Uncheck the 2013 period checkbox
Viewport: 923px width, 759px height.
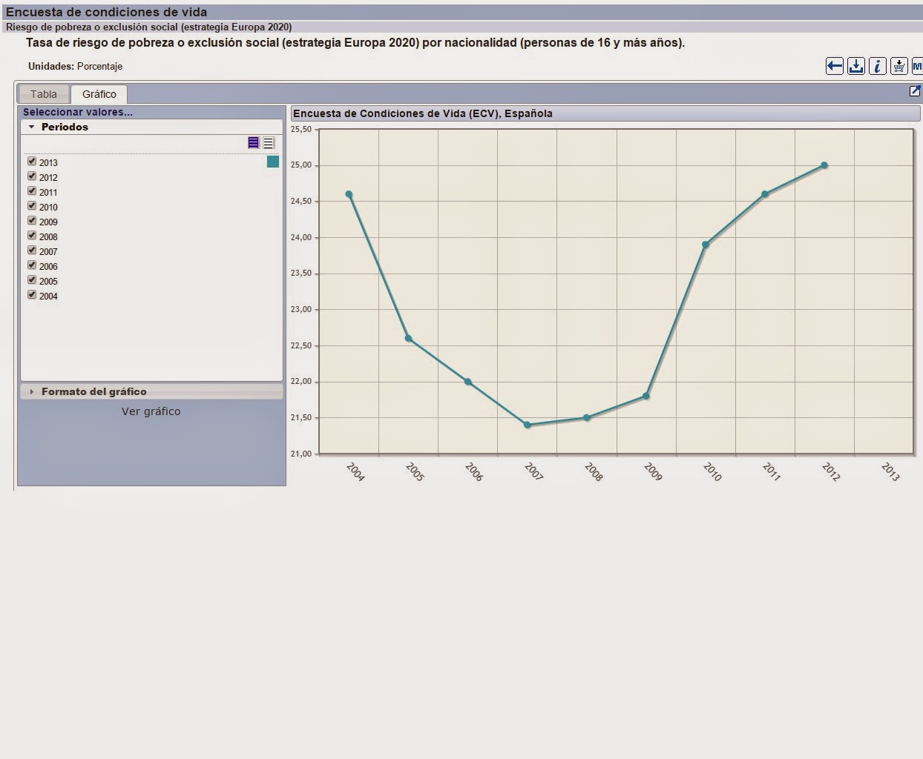point(32,162)
